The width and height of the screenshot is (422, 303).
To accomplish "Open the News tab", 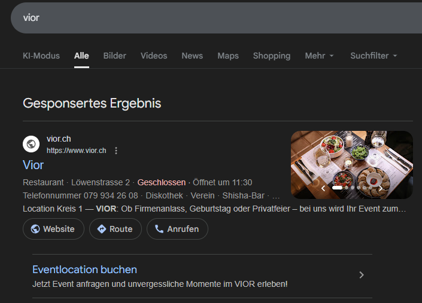I will click(192, 56).
